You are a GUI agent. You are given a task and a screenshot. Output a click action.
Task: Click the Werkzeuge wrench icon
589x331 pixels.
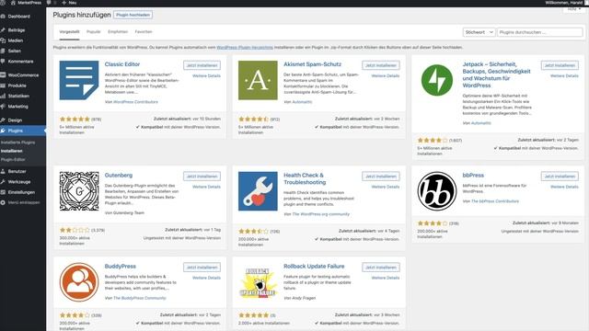[3, 182]
